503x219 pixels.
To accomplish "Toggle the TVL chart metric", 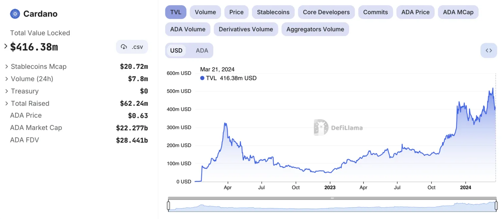I will pyautogui.click(x=176, y=12).
